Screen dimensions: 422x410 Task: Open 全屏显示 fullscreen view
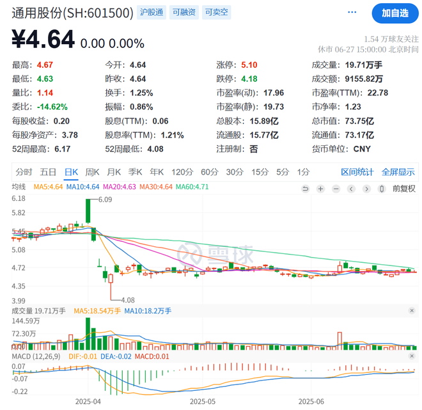click(x=398, y=172)
